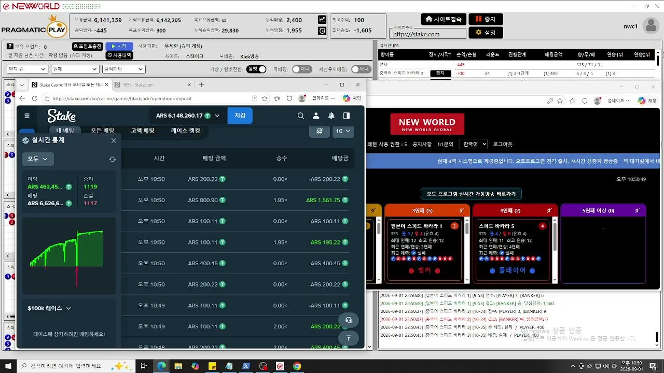Open the chart graph icon near 누적배팅
The width and height of the screenshot is (664, 373).
coord(322,20)
